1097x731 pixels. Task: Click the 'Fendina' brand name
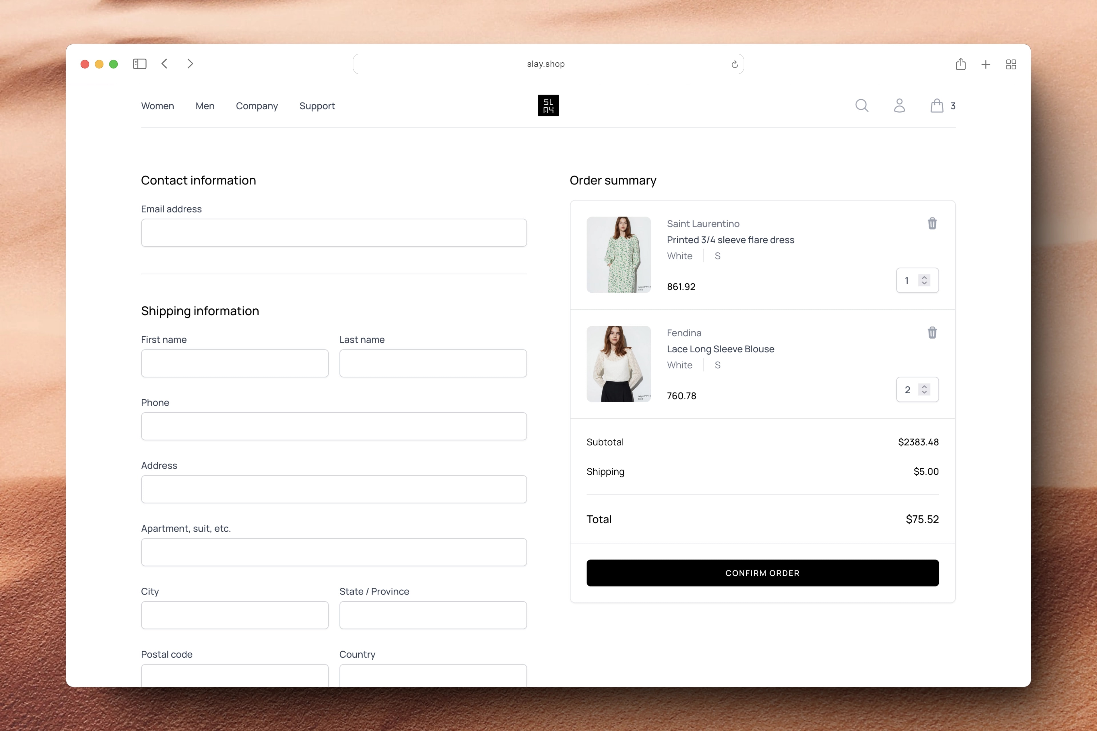point(684,333)
